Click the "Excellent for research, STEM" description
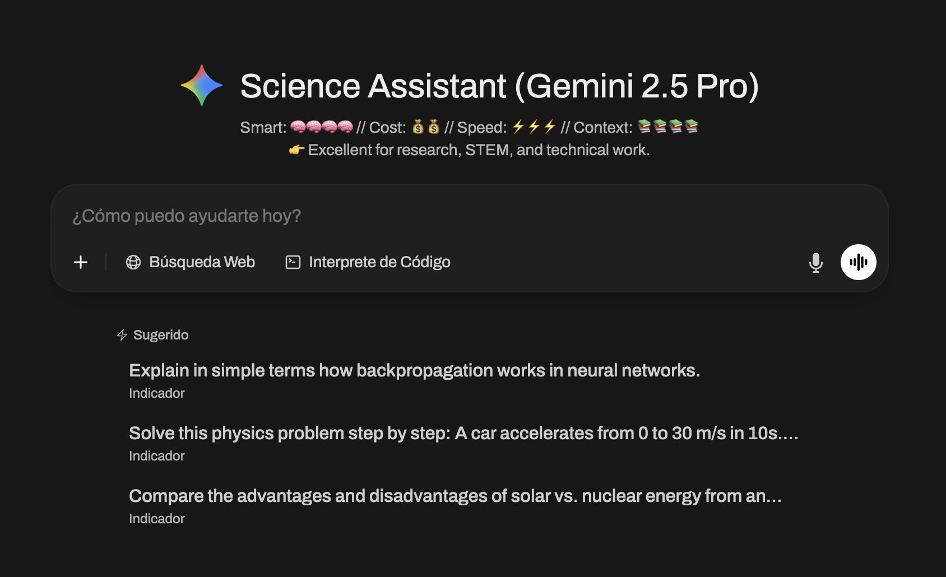 point(479,150)
